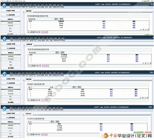Focus the 房源类型 search input field
Image resolution: width=154 pixels, height=140 pixels.
(x=45, y=19)
